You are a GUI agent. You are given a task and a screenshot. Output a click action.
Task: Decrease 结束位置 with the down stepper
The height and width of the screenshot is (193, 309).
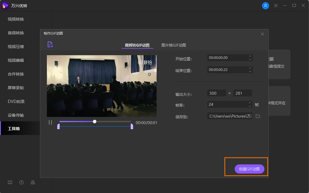click(250, 71)
